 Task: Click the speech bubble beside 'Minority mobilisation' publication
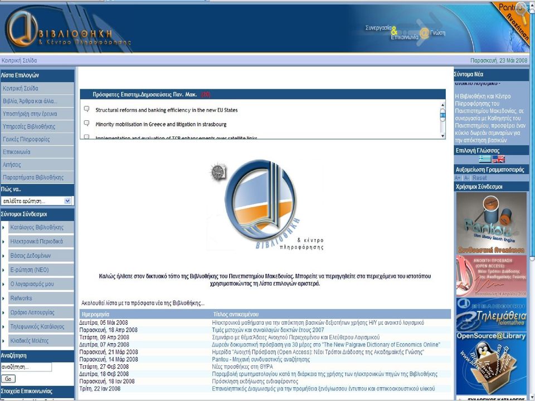[x=87, y=123]
